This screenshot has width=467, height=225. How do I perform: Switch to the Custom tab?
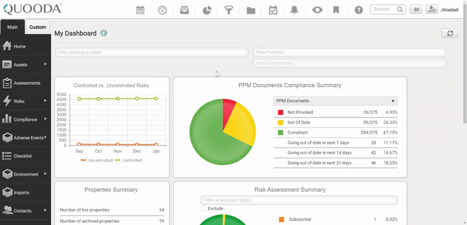coord(38,27)
